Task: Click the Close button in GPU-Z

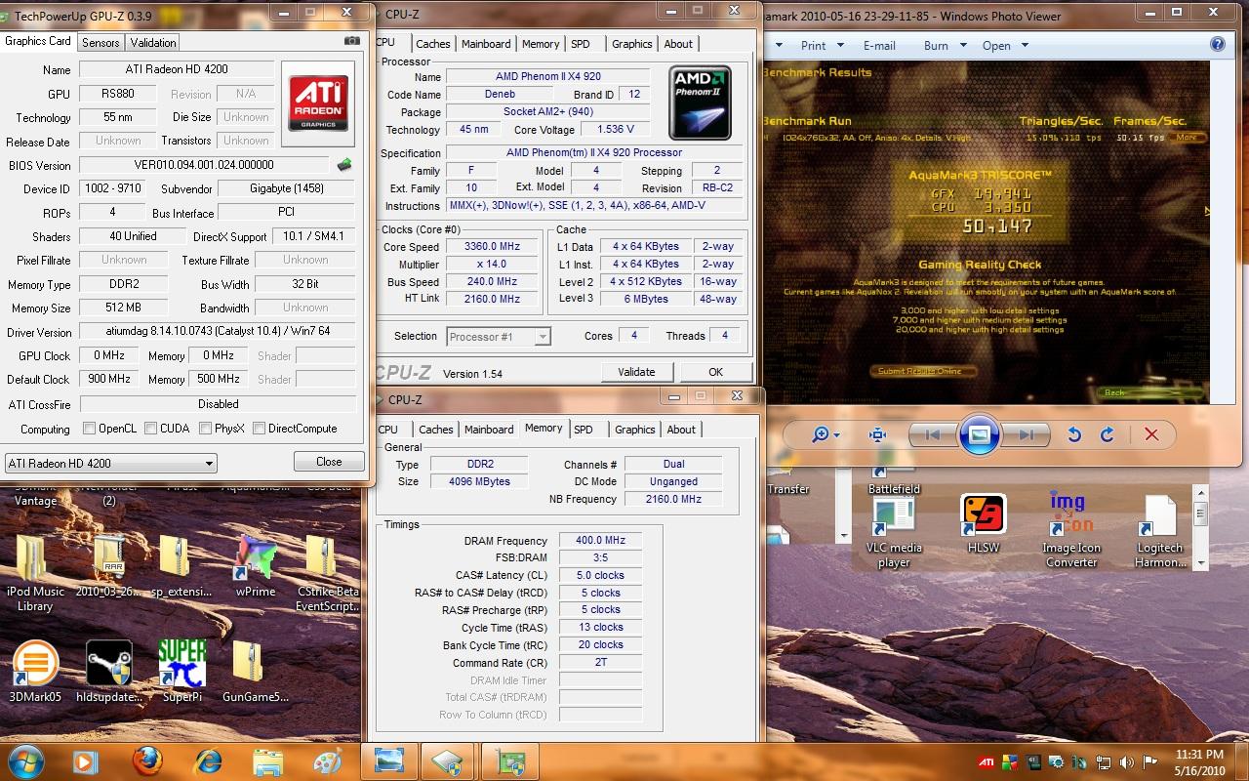Action: [x=329, y=462]
